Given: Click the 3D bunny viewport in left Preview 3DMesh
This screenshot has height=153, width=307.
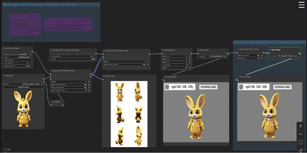Looking at the screenshot, I should point(196,112).
